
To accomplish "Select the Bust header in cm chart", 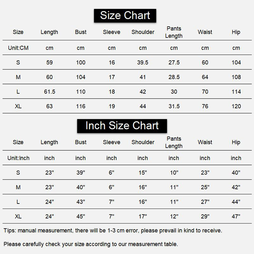I will [81, 32].
